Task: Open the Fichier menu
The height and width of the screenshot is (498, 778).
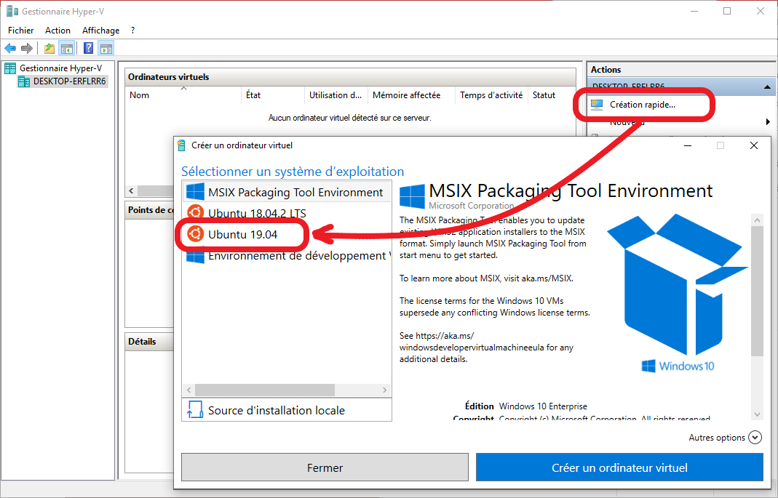Action: tap(20, 31)
